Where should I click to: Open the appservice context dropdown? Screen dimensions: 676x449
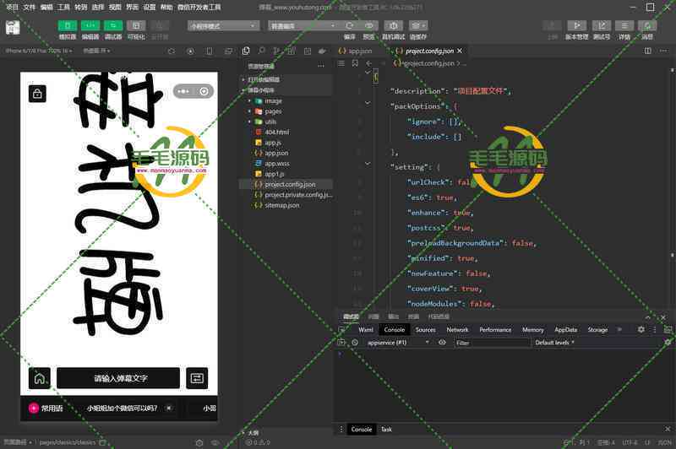[397, 343]
